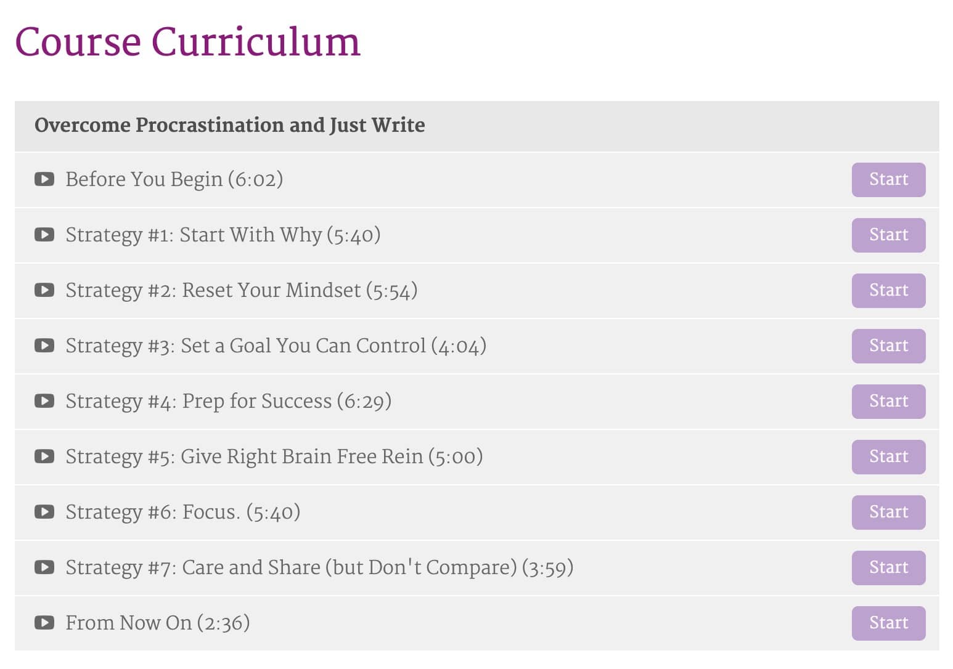Open Strategy #3: Set a Goal You Can Control
Image resolution: width=953 pixels, height=669 pixels.
tap(276, 346)
